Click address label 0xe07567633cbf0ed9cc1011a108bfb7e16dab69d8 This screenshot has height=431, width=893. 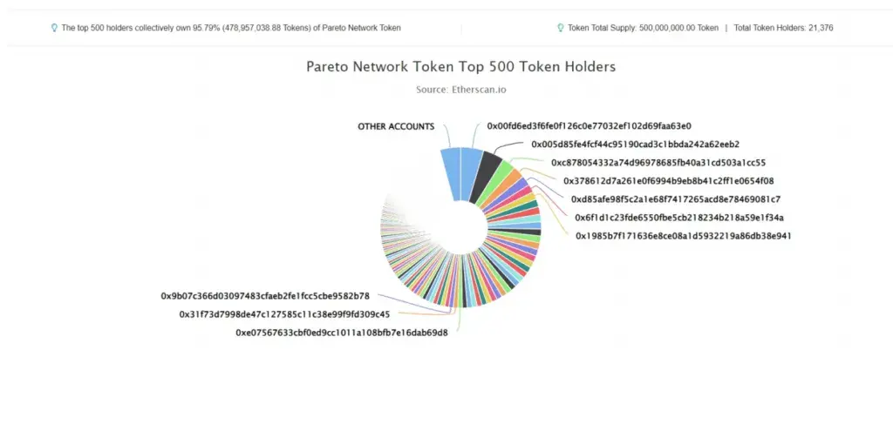click(x=342, y=333)
